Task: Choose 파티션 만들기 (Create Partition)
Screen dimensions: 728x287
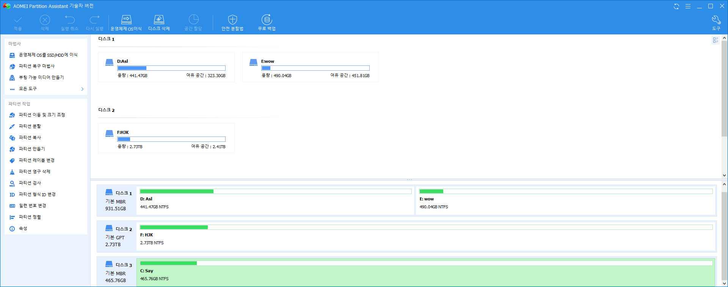Action: coord(45,149)
